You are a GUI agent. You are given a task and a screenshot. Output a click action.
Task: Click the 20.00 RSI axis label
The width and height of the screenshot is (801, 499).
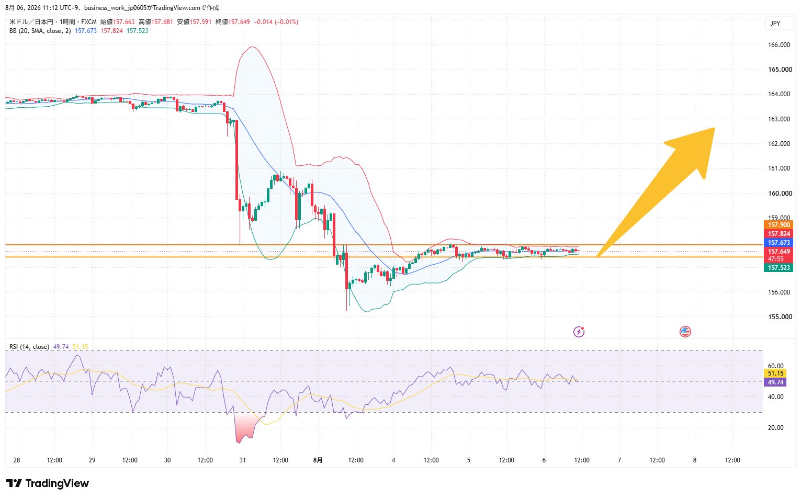click(x=775, y=428)
